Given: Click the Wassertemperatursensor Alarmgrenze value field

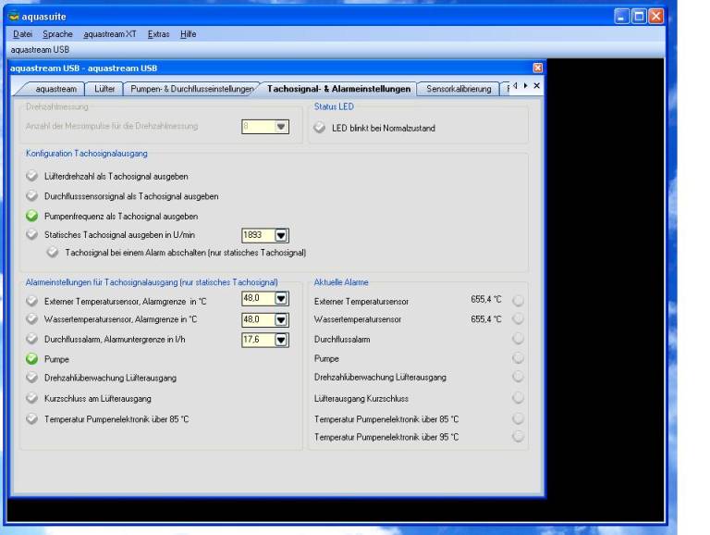Looking at the screenshot, I should click(256, 319).
